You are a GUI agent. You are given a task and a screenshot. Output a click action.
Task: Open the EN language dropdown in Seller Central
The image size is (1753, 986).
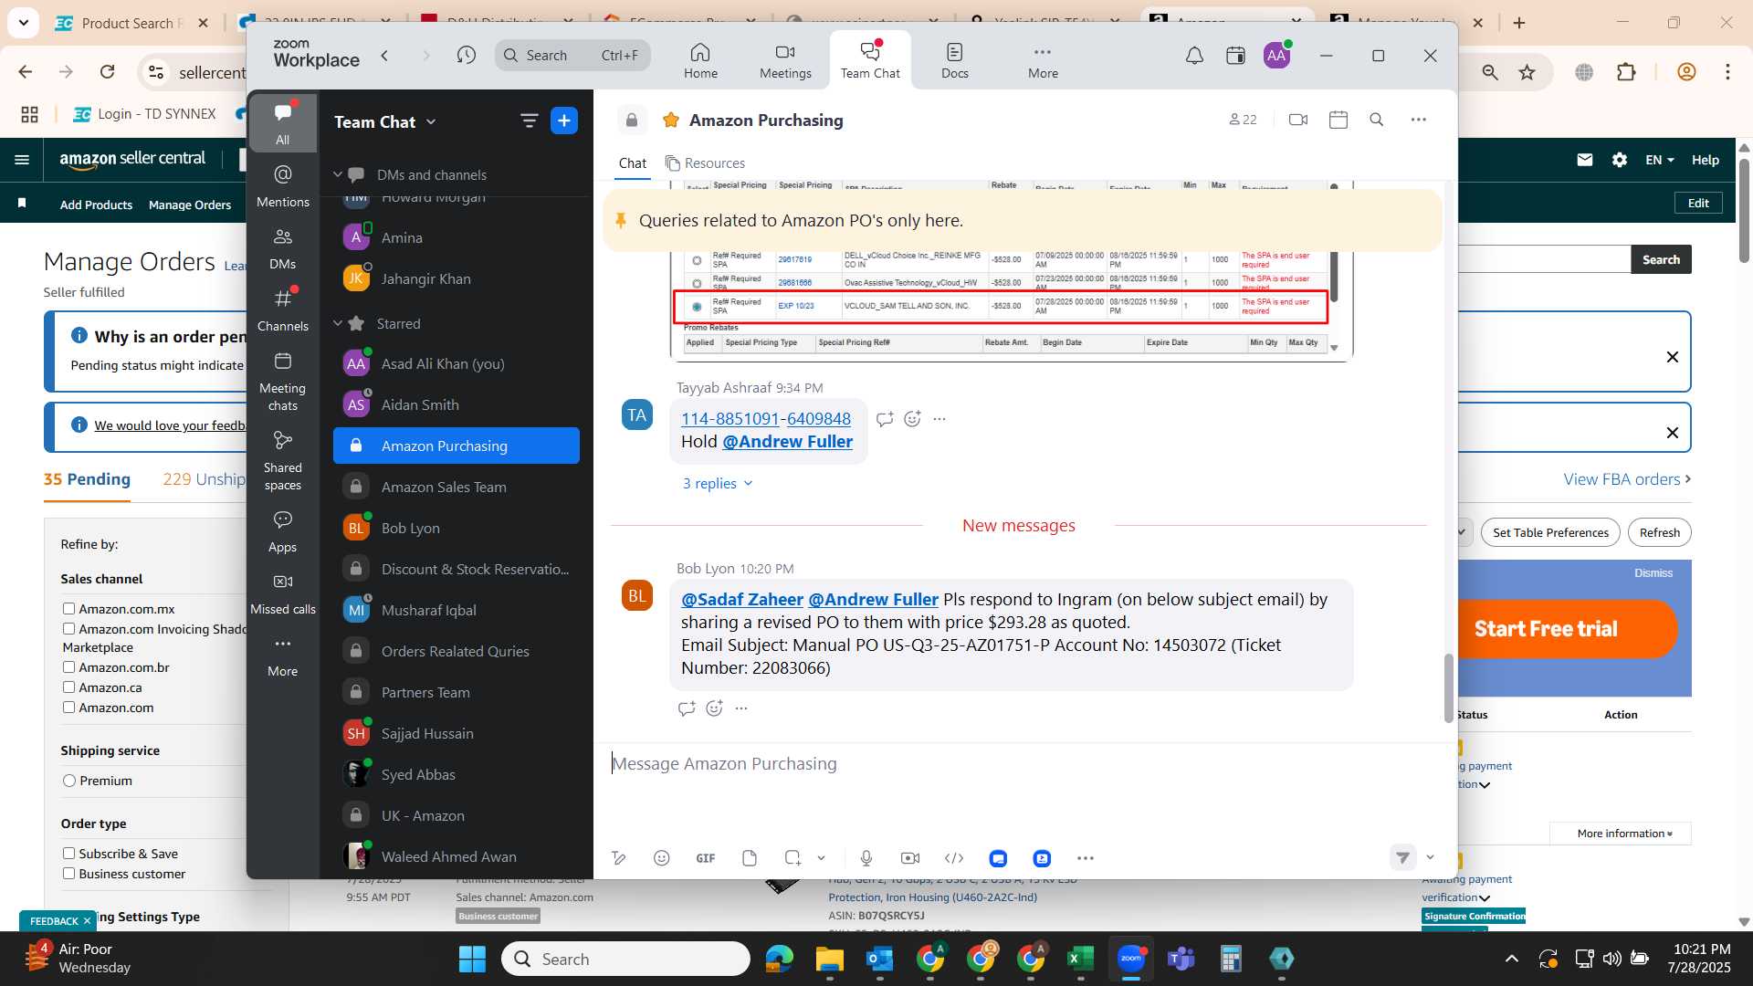tap(1659, 160)
